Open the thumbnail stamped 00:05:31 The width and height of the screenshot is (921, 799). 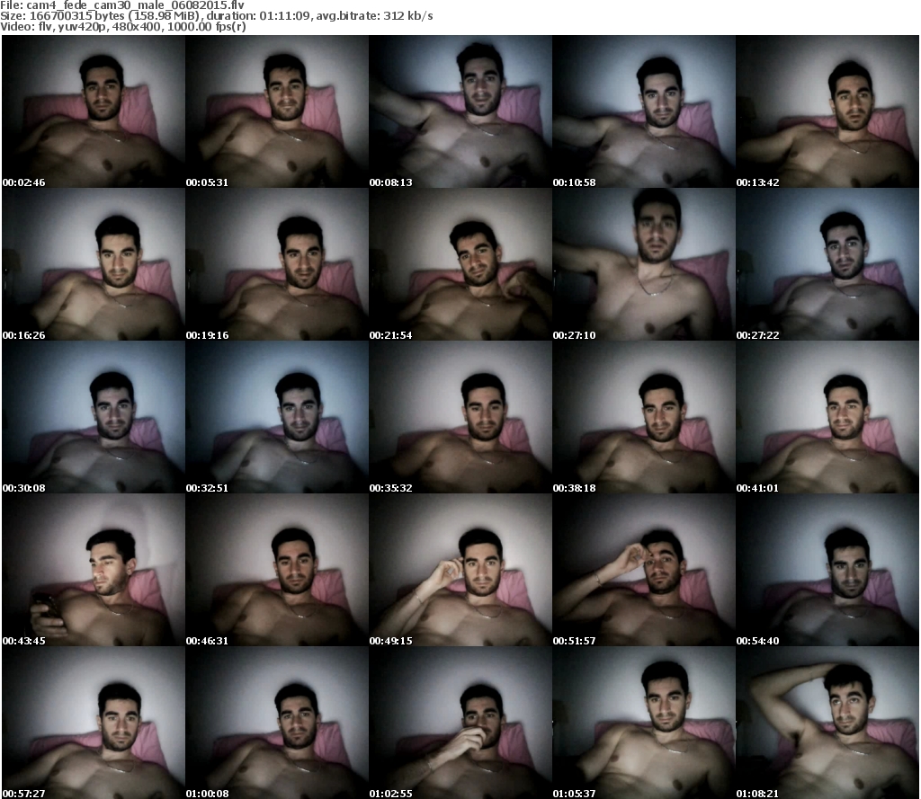pos(277,111)
